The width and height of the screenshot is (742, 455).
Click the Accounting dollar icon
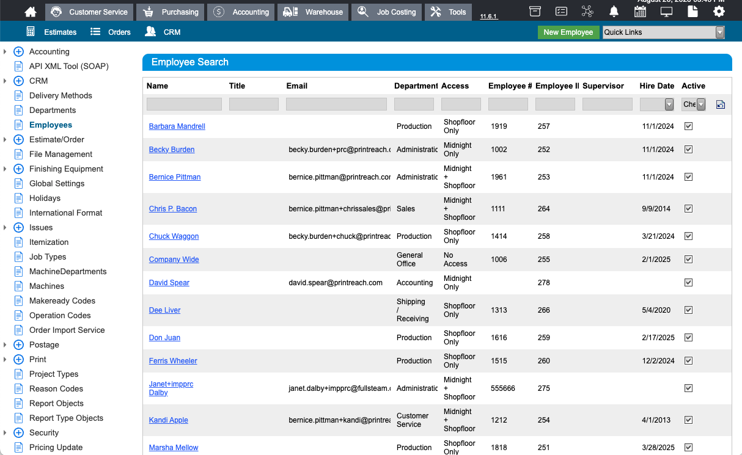pos(219,12)
